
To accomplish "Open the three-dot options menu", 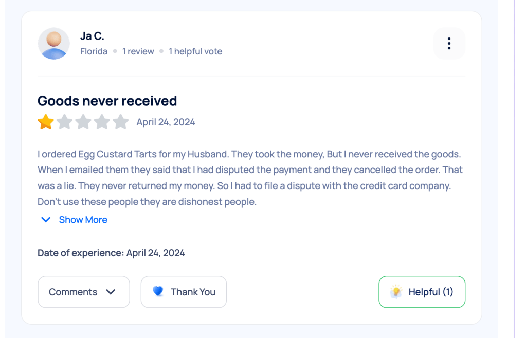I will click(x=449, y=44).
